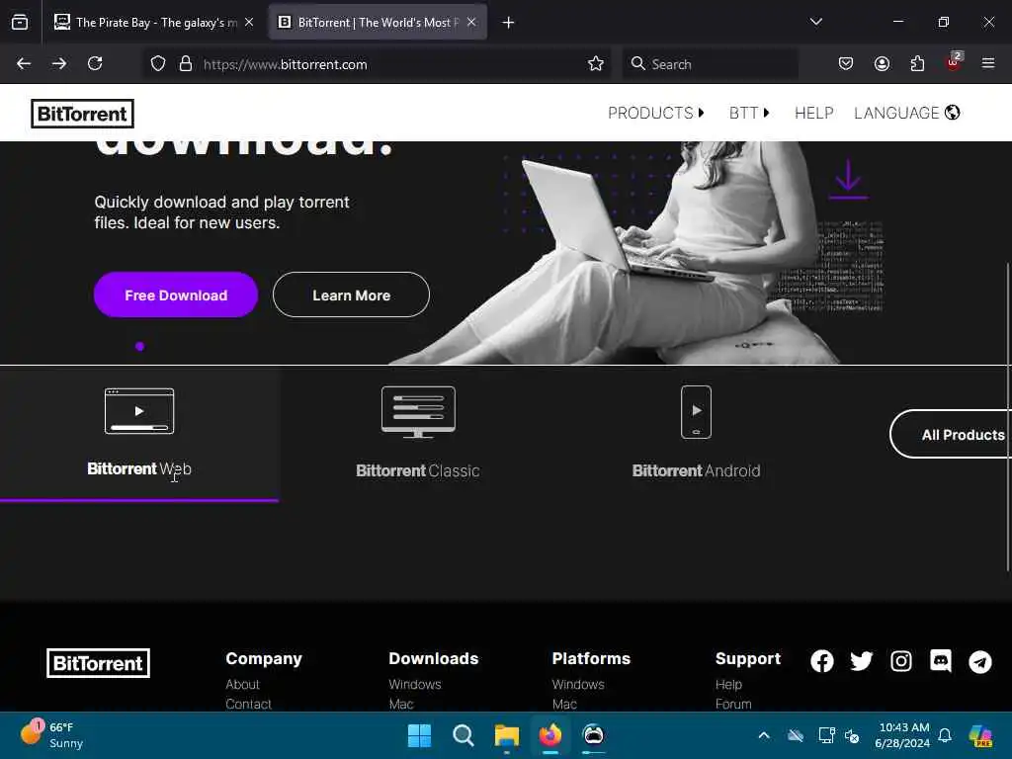
Task: Bookmark this page with star icon
Action: pyautogui.click(x=596, y=64)
